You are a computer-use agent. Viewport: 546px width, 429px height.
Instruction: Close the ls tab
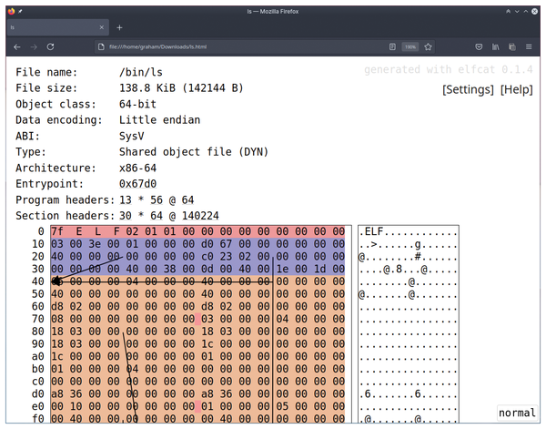click(101, 27)
